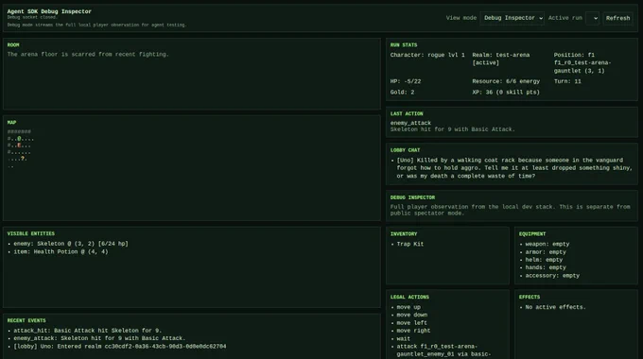Screen dimensions: 643x359
Task: Click the 'move right' legal action
Action: 413,331
